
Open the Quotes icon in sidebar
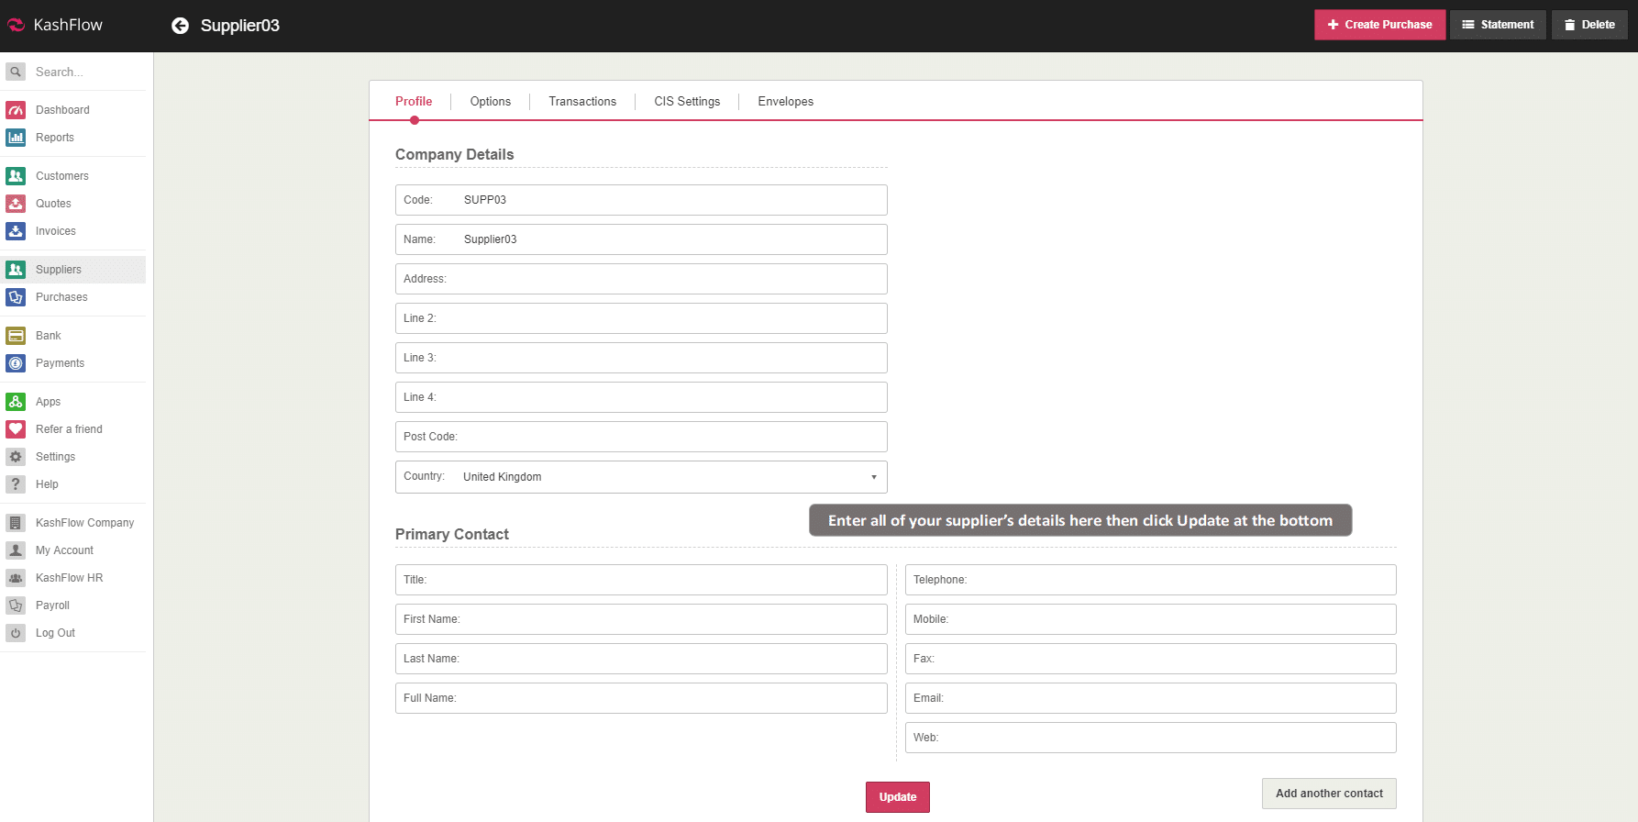coord(16,204)
